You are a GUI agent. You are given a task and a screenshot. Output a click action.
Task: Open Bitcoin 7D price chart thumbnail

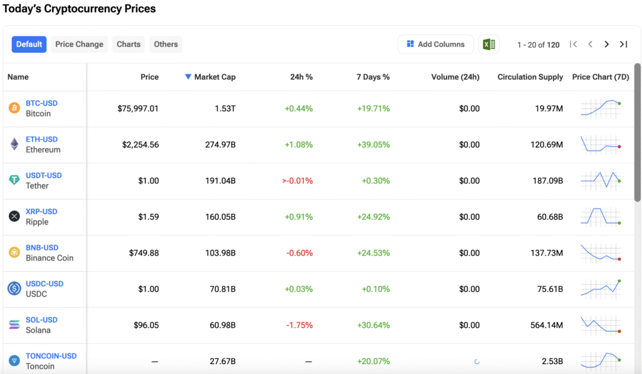click(x=601, y=108)
